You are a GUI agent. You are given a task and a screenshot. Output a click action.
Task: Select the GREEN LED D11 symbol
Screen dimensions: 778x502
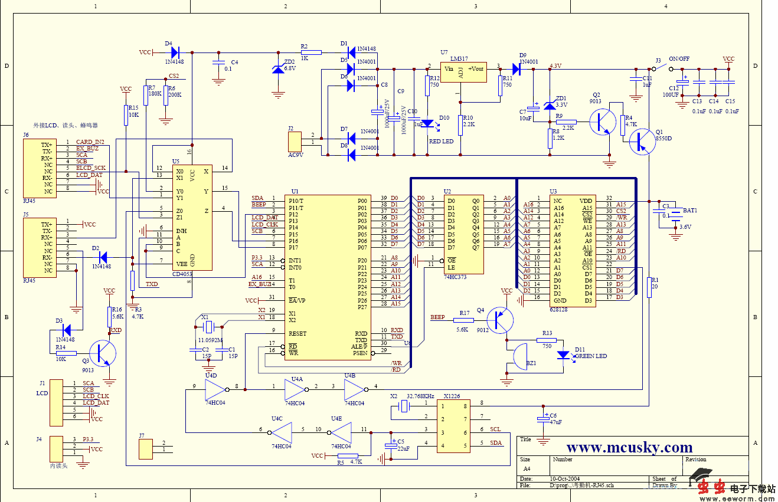(563, 355)
